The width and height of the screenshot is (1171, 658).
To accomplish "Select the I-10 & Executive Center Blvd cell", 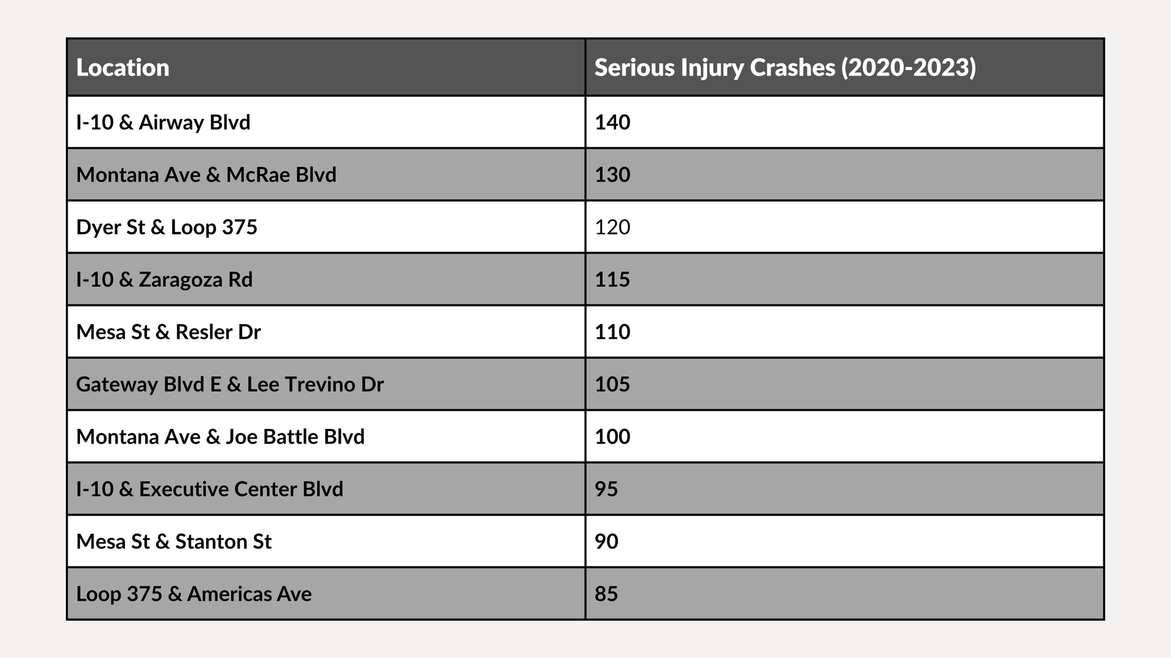I will pyautogui.click(x=326, y=489).
